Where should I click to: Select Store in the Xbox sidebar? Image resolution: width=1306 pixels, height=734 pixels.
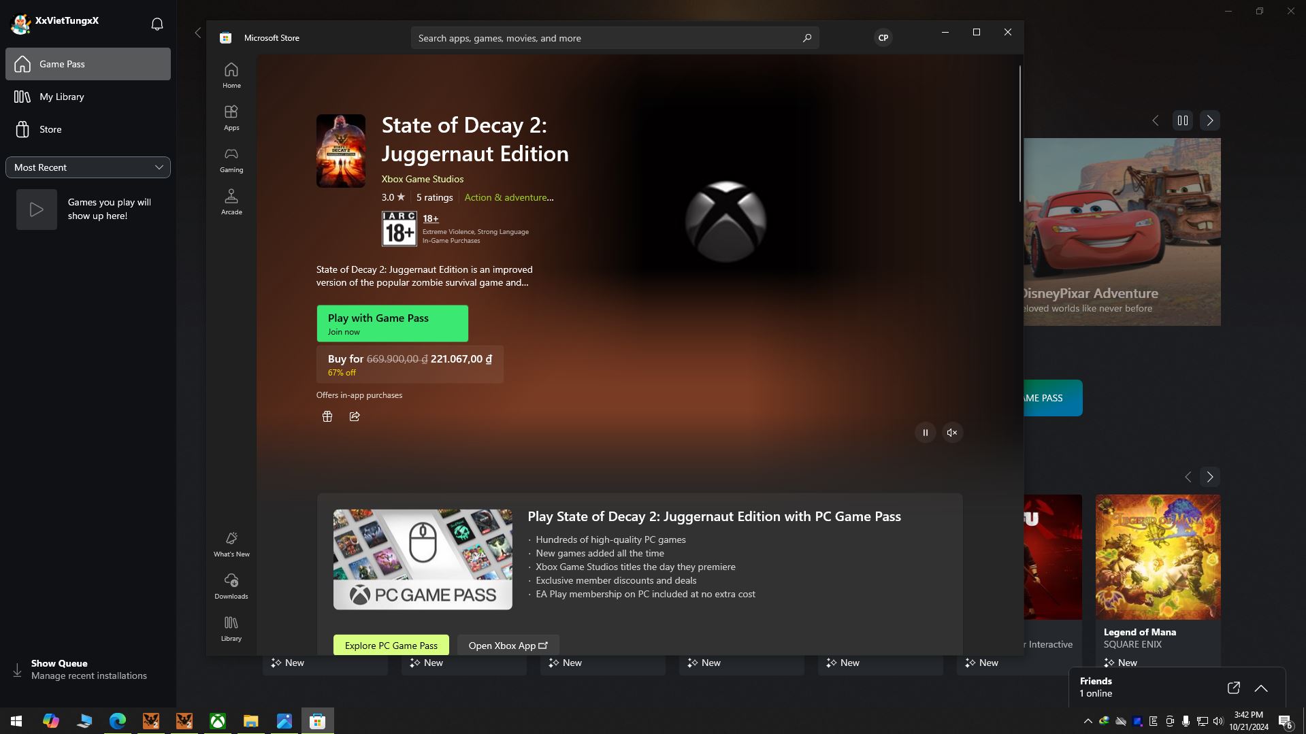(88, 129)
